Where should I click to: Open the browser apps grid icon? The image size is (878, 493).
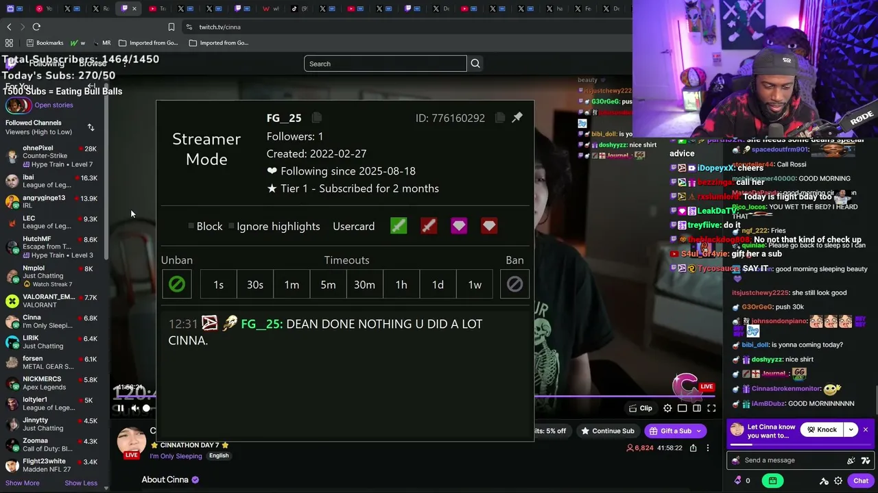[9, 42]
